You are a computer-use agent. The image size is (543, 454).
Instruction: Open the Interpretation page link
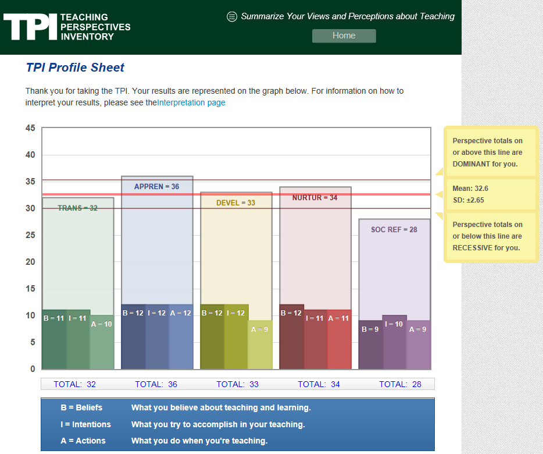[x=191, y=102]
